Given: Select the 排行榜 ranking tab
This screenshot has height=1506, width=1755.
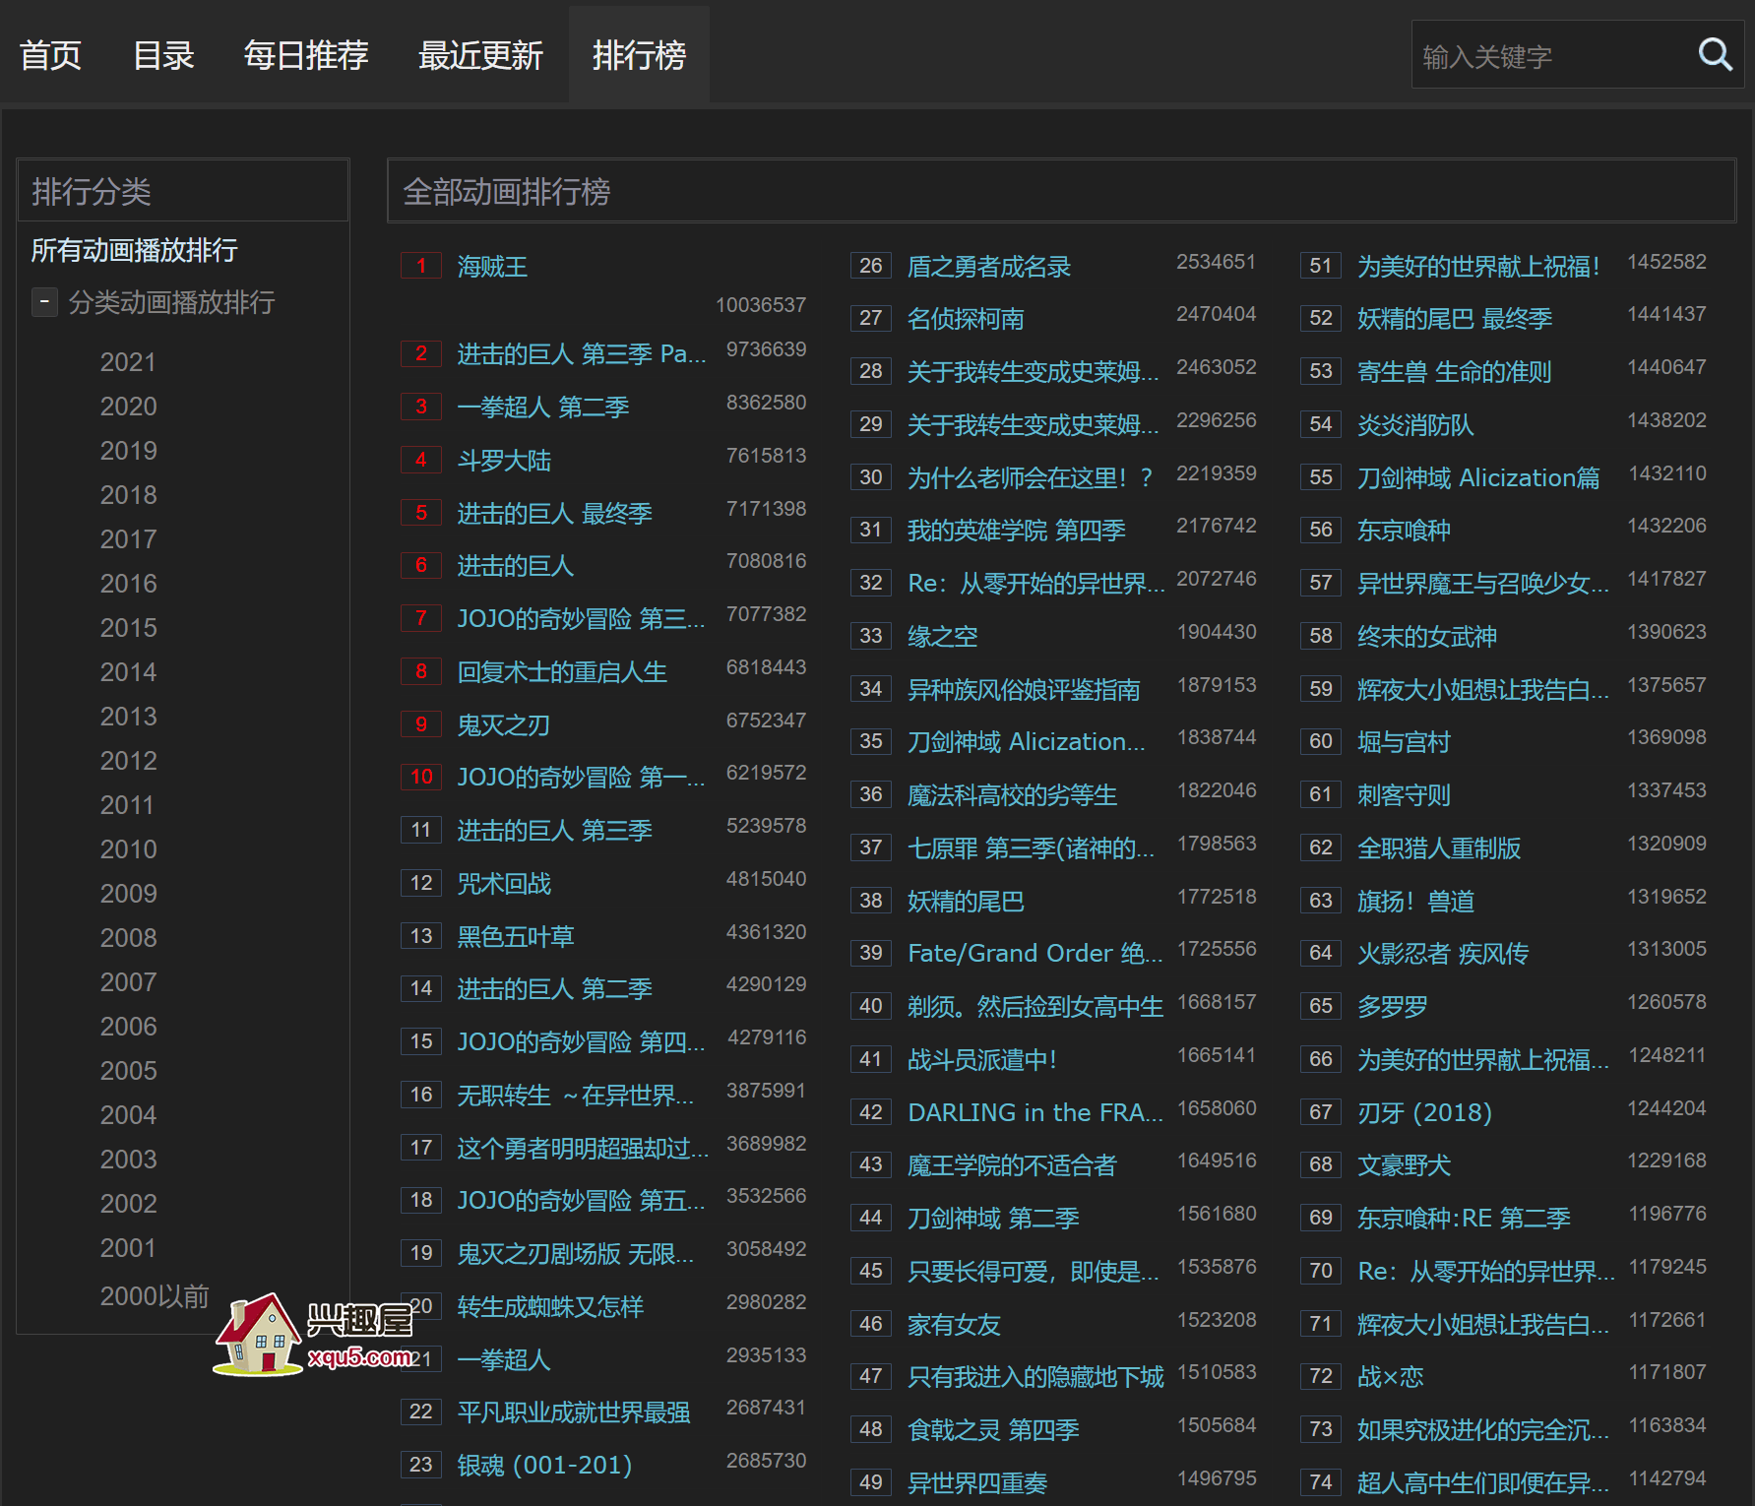Looking at the screenshot, I should pyautogui.click(x=639, y=55).
